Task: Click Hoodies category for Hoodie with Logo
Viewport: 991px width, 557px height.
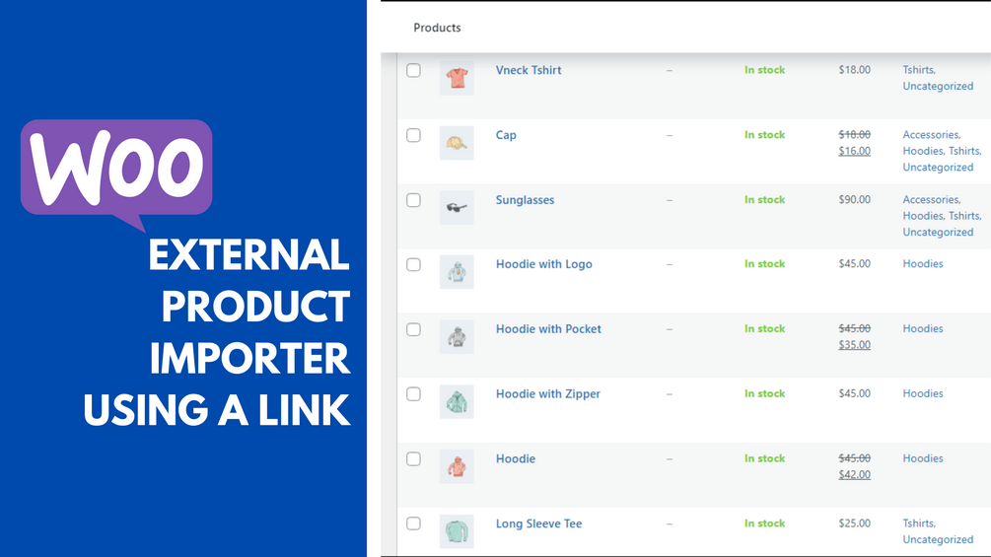Action: pos(923,264)
